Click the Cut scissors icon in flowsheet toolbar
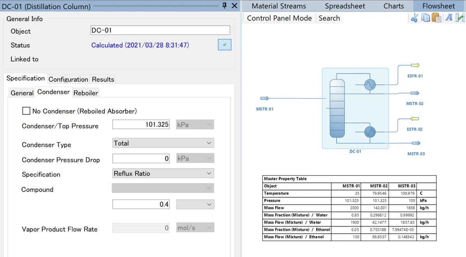The image size is (466, 257). point(414,18)
